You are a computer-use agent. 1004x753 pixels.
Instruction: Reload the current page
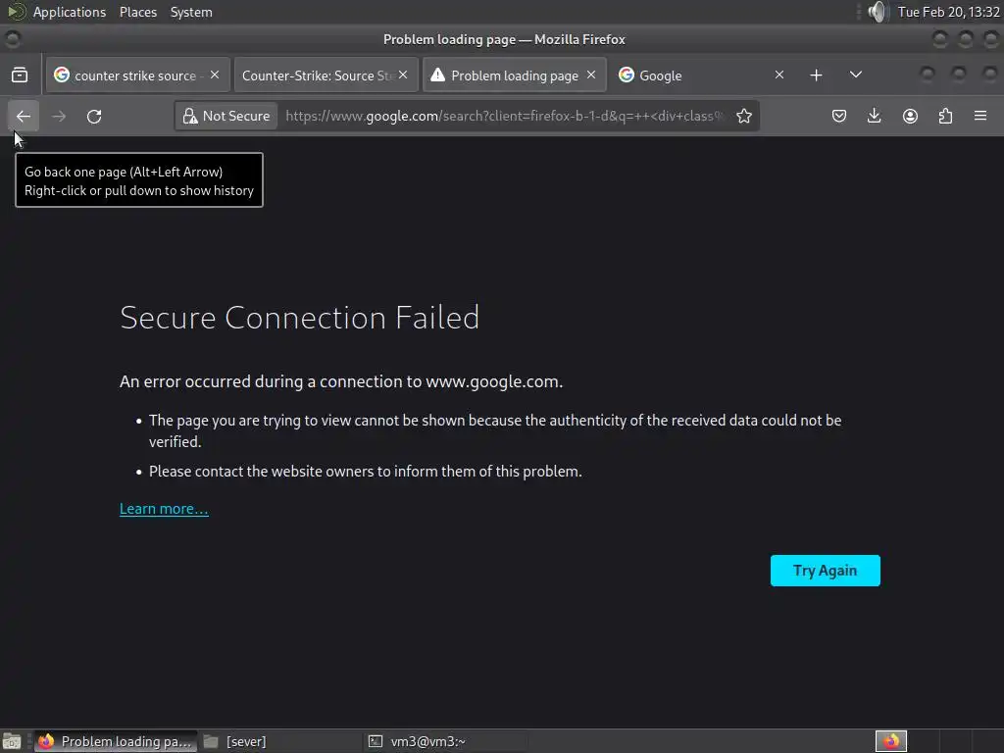[x=94, y=116]
